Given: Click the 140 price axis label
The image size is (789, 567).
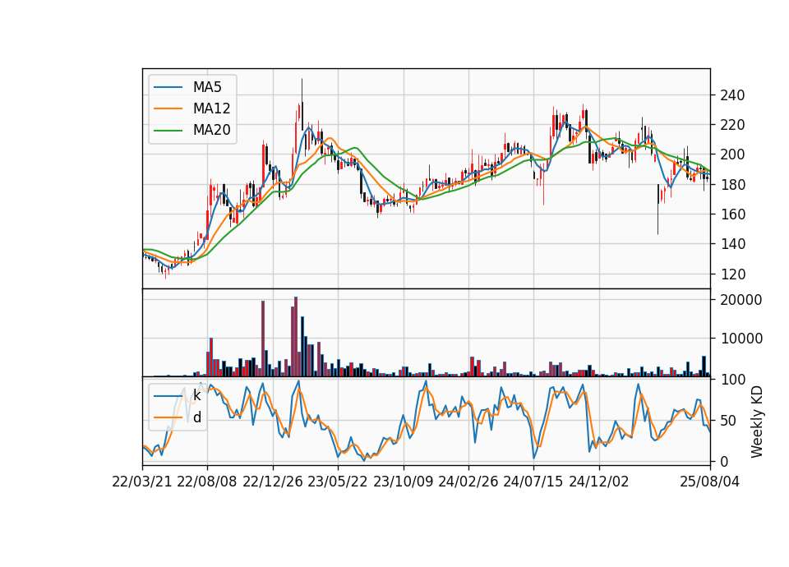Looking at the screenshot, I should 732,244.
